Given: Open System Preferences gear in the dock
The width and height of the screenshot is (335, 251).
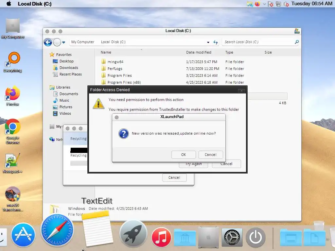Looking at the screenshot, I should [x=232, y=237].
